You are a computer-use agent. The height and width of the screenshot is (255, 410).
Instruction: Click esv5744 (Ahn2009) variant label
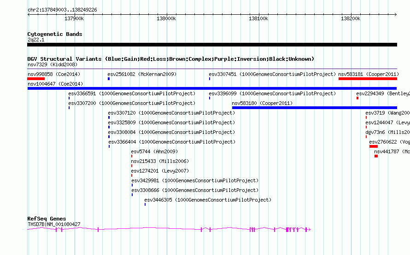(154, 151)
